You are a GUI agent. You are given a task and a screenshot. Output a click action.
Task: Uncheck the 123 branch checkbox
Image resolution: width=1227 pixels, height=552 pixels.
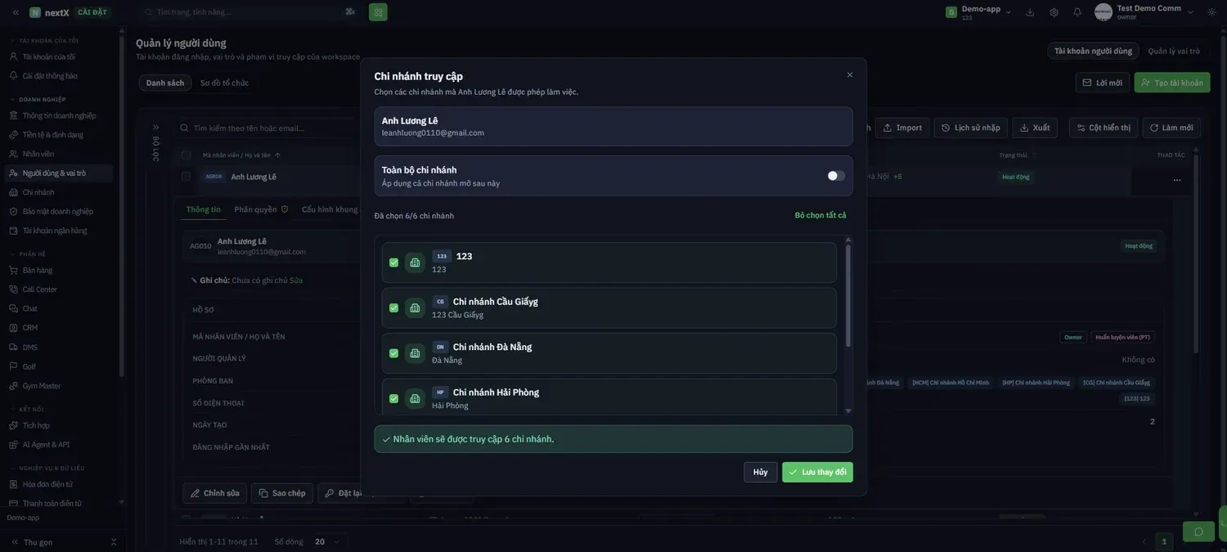[x=393, y=263]
